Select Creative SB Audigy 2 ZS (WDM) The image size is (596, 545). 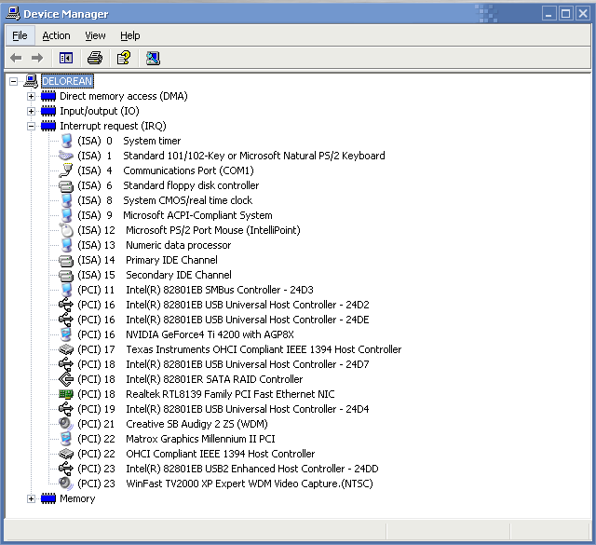point(172,424)
